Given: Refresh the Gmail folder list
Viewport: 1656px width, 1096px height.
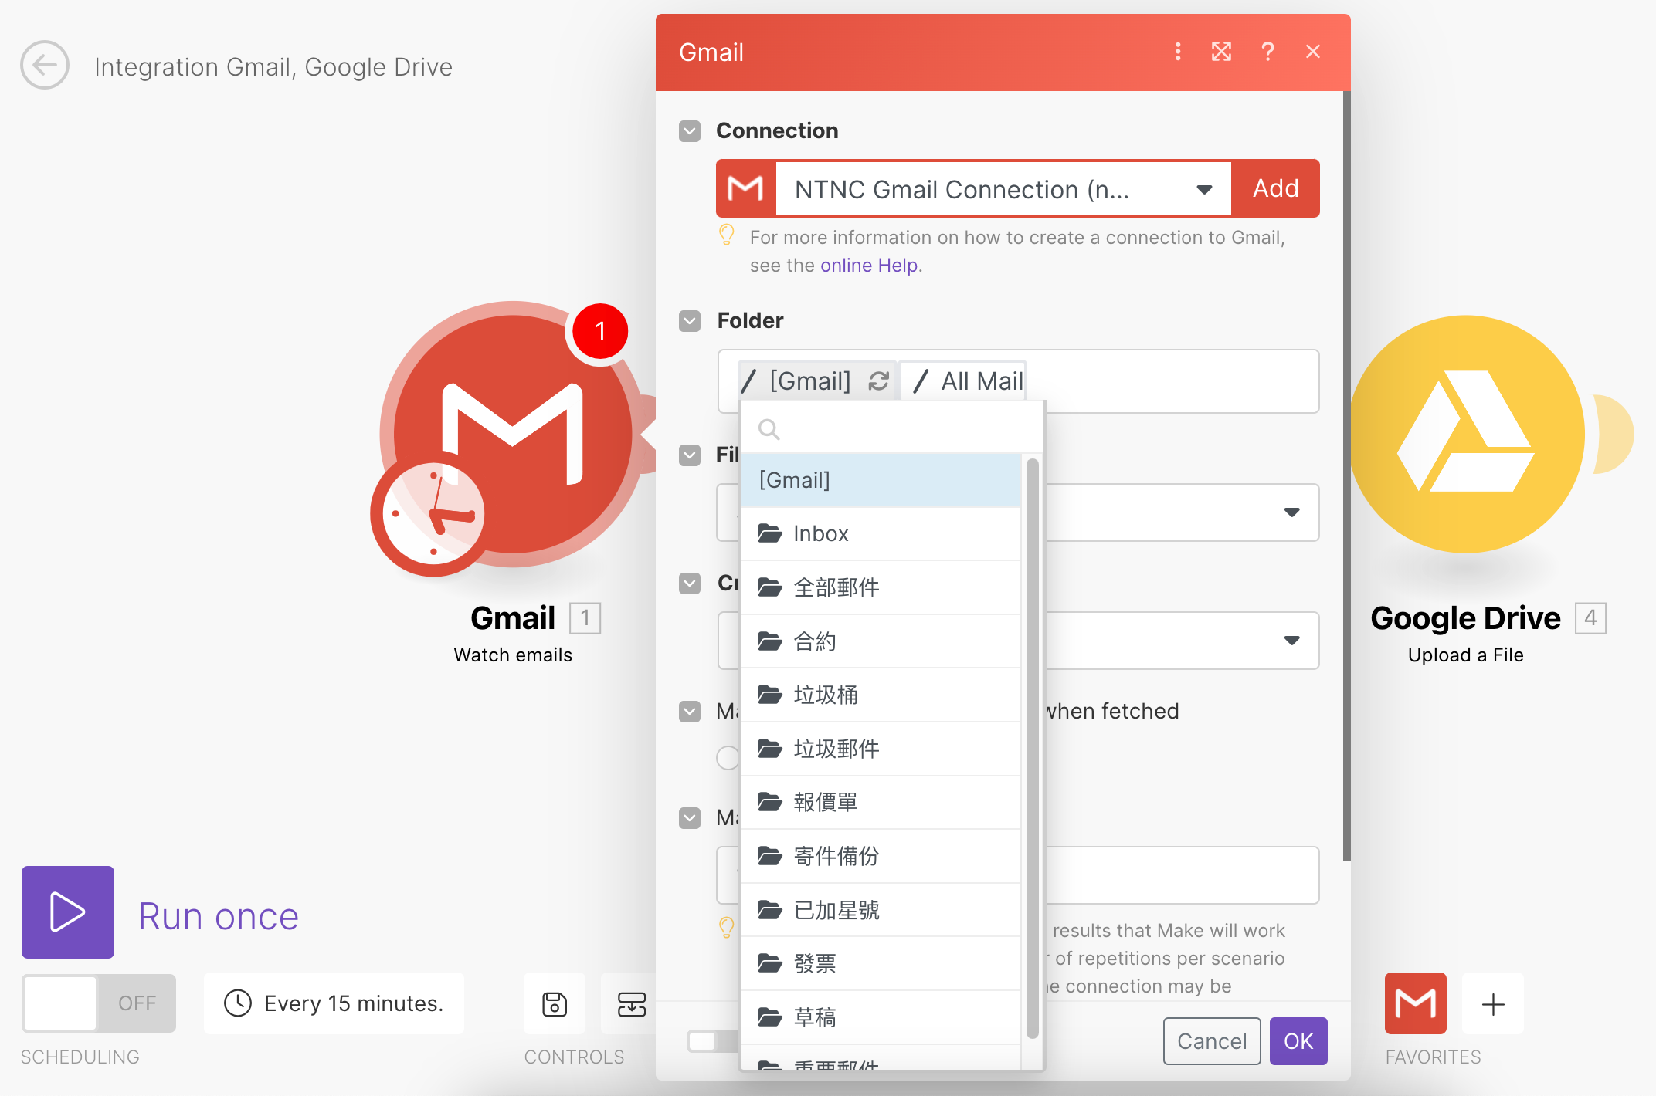Looking at the screenshot, I should (x=879, y=381).
